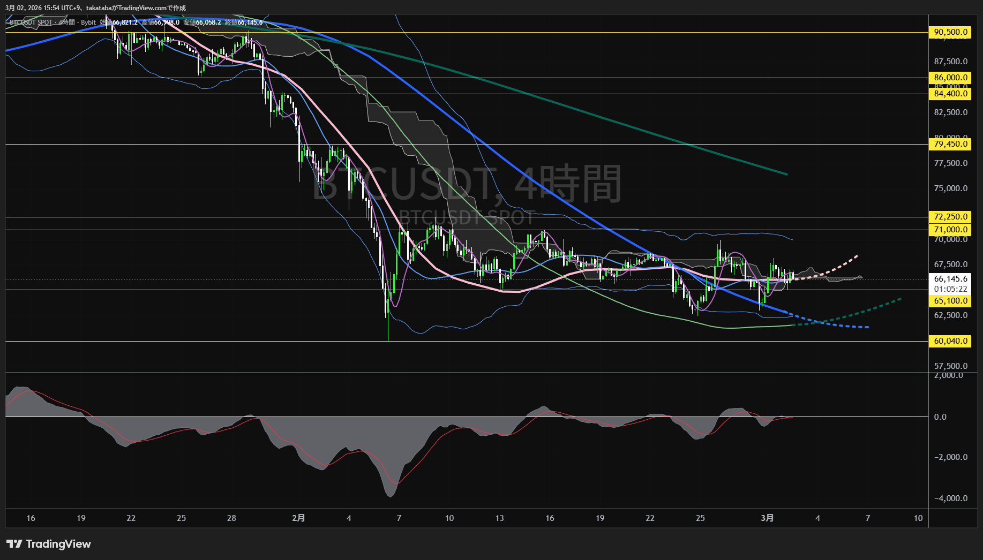Click the 71,000.0 price level label

pos(950,230)
